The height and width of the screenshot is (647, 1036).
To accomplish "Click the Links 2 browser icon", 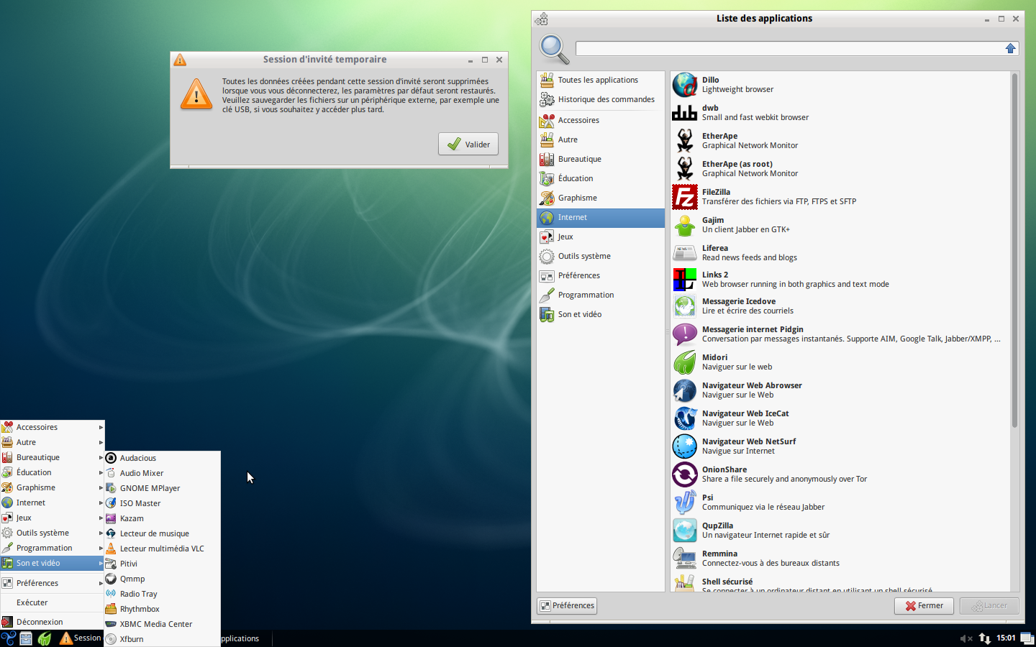I will (x=684, y=280).
